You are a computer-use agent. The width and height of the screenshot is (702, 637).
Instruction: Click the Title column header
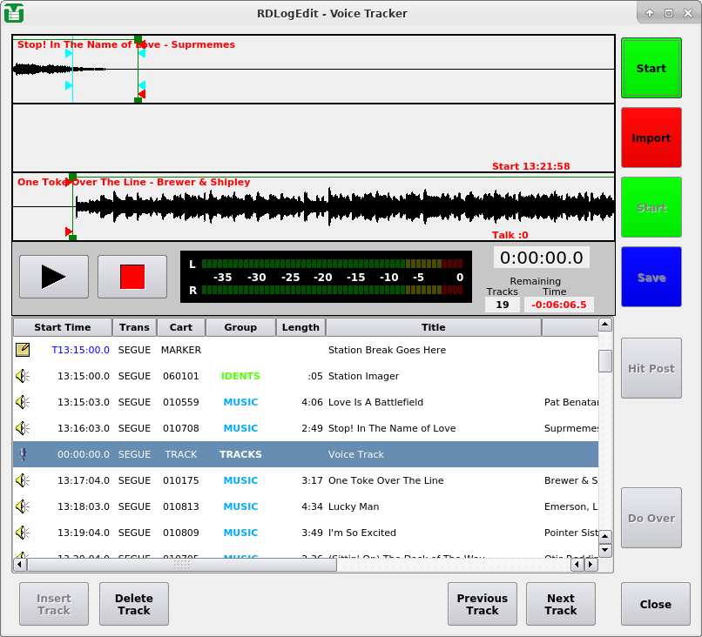pos(433,327)
